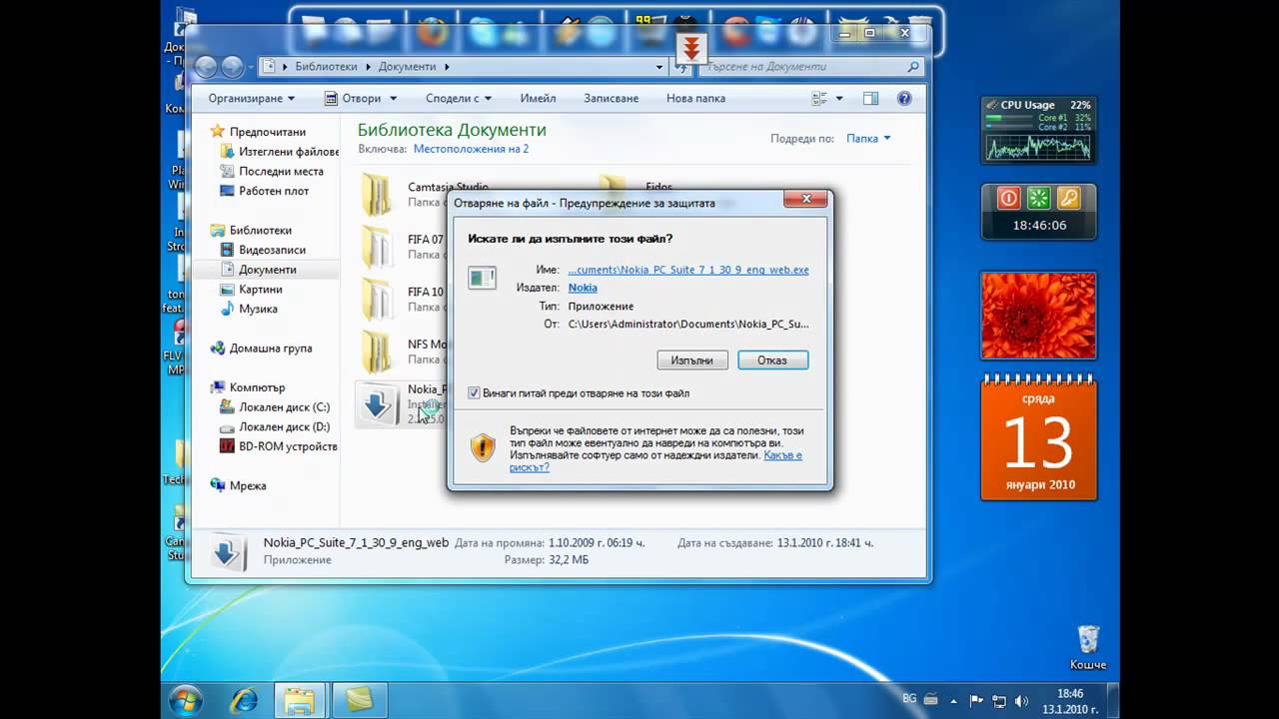Click Нова папка in the toolbar
1279x719 pixels.
tap(695, 98)
